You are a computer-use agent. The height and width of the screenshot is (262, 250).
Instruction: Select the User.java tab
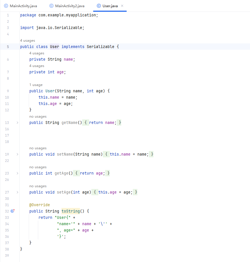coord(110,6)
